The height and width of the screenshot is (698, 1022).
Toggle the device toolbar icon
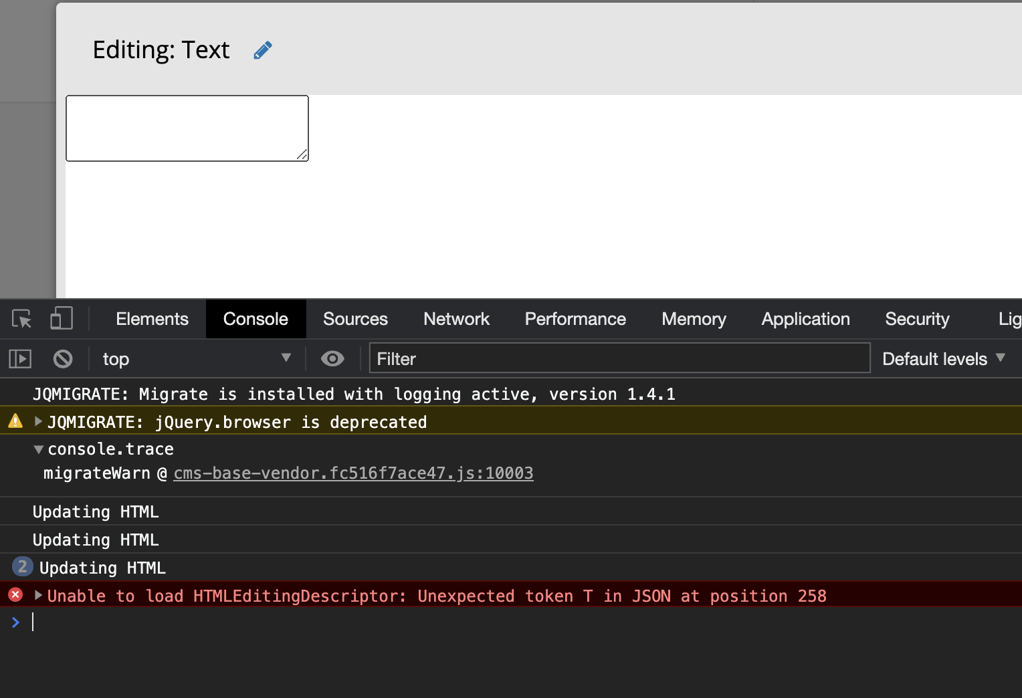62,318
